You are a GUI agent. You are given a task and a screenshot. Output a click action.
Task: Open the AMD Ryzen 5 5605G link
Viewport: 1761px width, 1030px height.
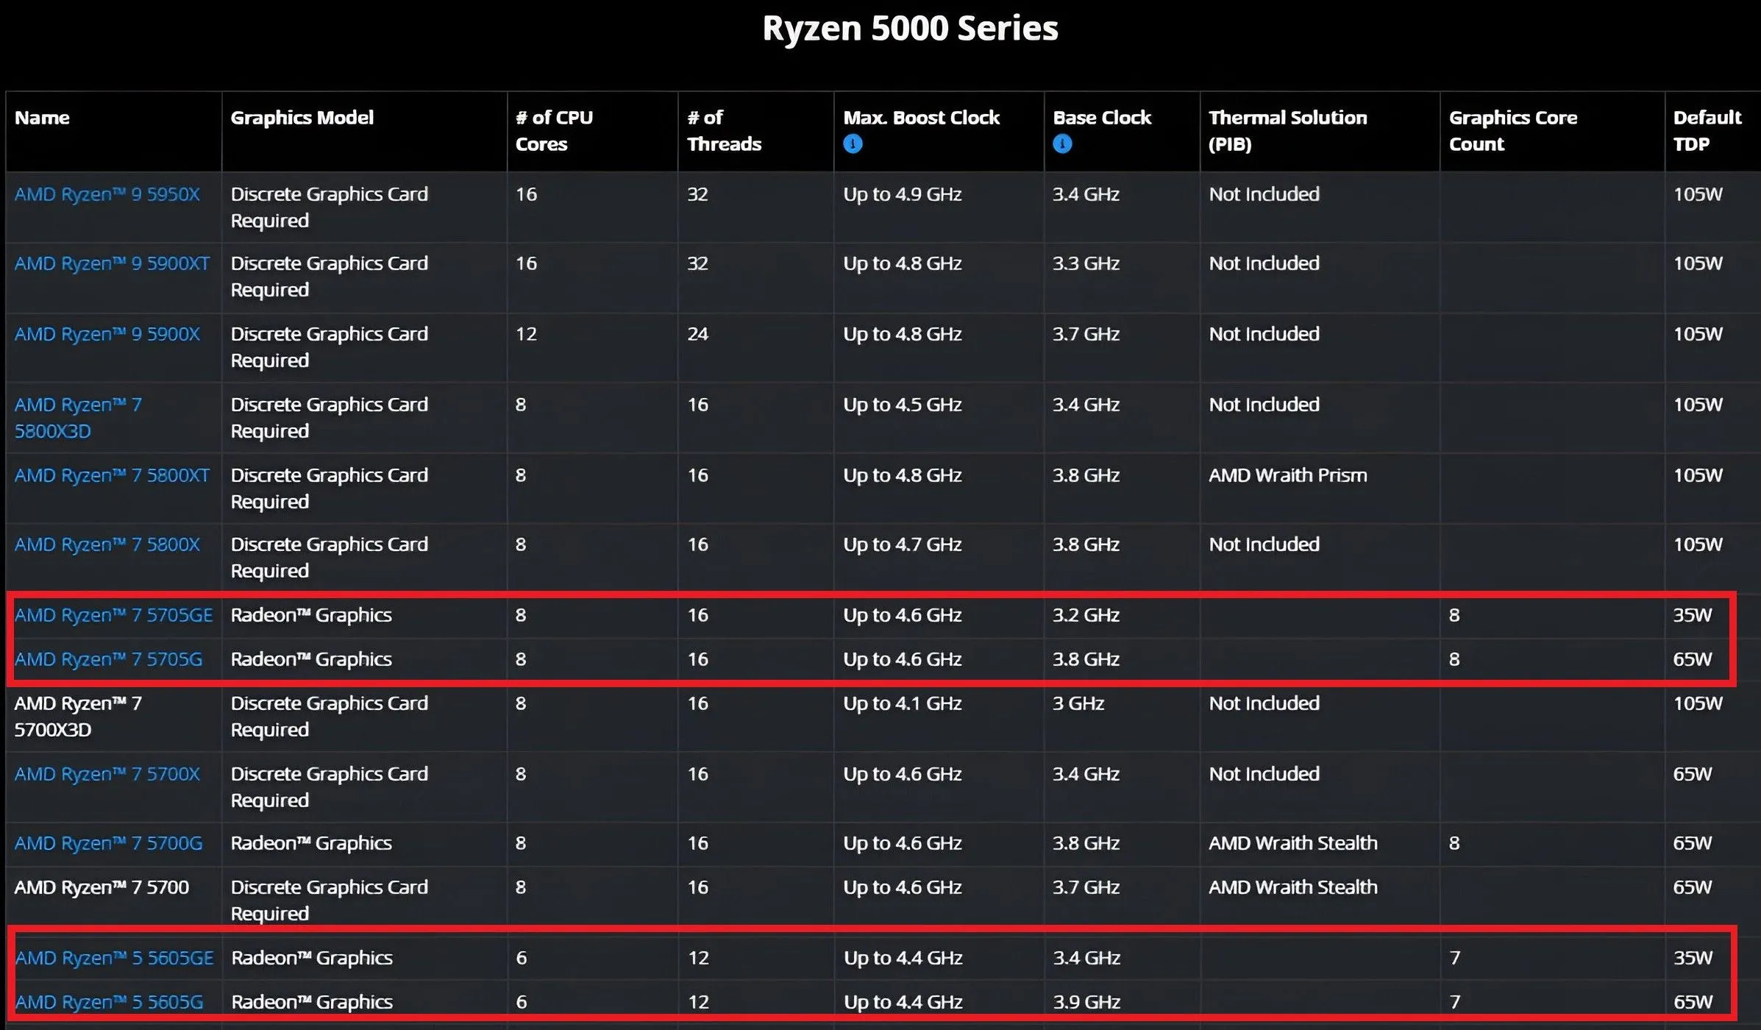109,1002
